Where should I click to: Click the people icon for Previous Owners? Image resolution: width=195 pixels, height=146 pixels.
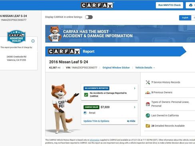click(148, 93)
